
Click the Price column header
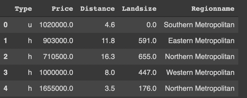click(62, 9)
